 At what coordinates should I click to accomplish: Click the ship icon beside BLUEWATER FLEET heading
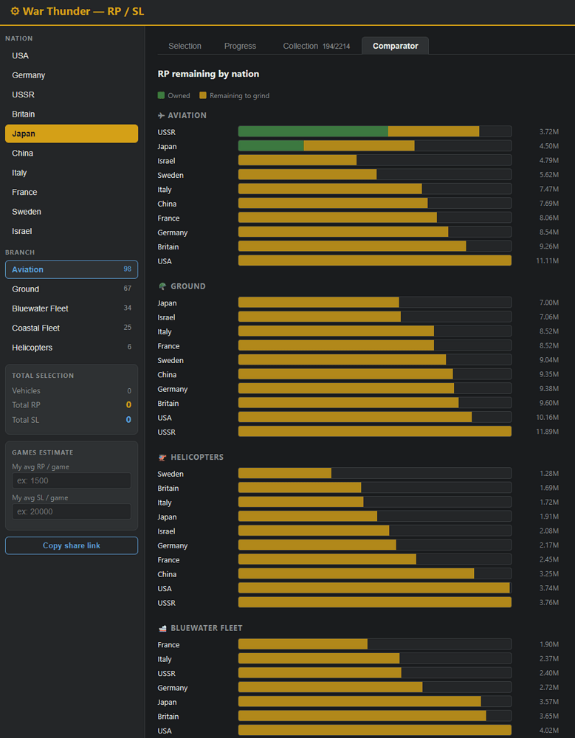162,628
